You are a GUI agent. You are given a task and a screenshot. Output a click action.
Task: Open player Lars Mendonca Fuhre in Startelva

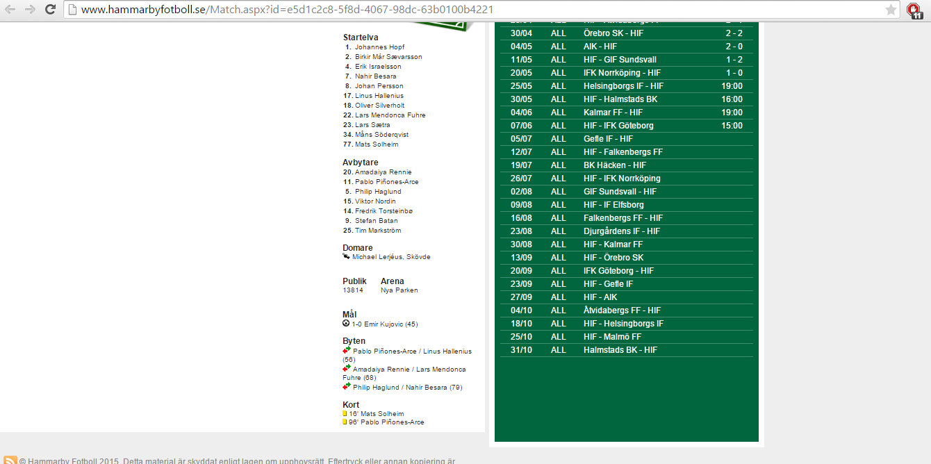[x=390, y=115]
